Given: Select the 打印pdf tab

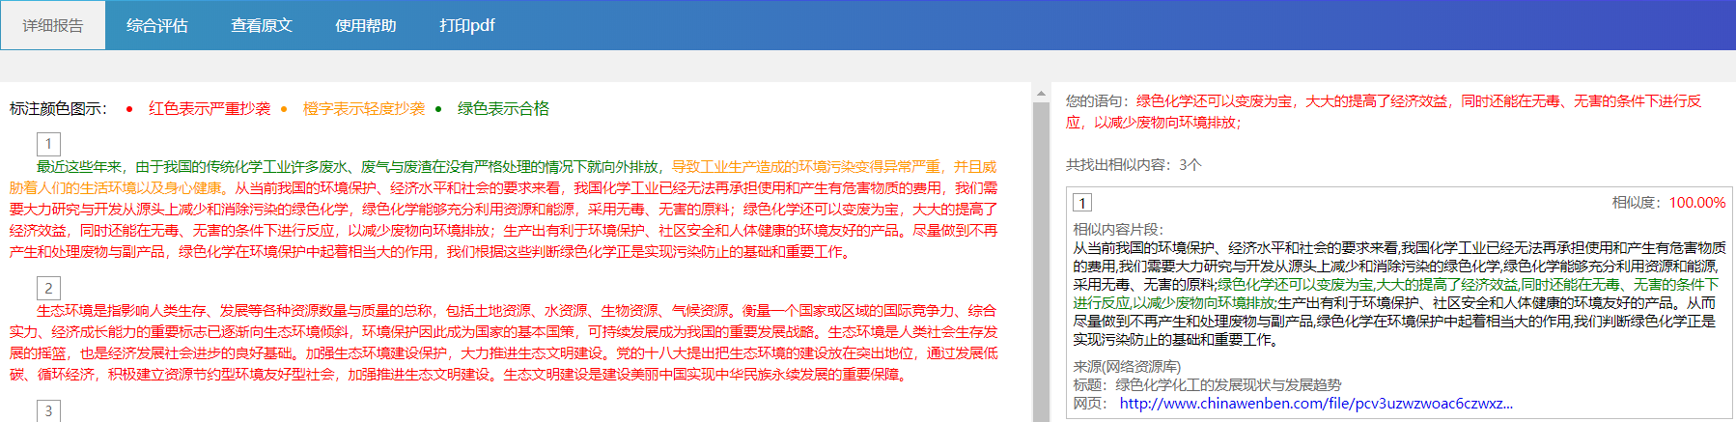Looking at the screenshot, I should (x=467, y=25).
